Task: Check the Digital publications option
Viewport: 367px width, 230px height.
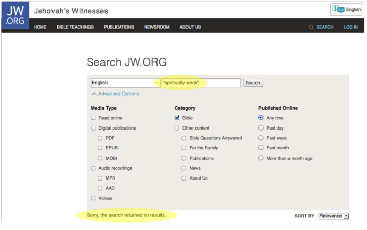Action: (93, 128)
